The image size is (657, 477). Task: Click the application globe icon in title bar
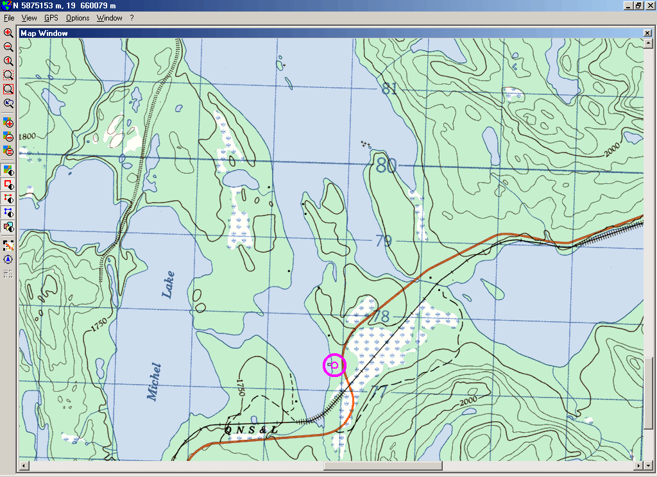tap(6, 5)
